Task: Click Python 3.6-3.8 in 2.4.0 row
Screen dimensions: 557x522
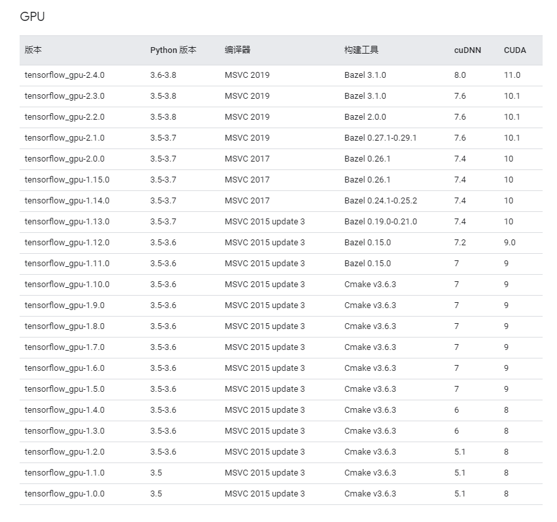Action: [x=163, y=75]
